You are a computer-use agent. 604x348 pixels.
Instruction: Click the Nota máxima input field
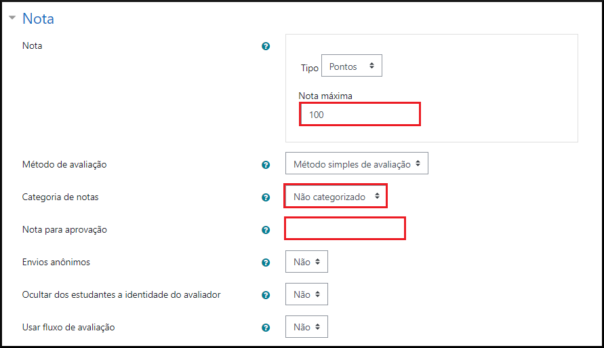point(360,115)
